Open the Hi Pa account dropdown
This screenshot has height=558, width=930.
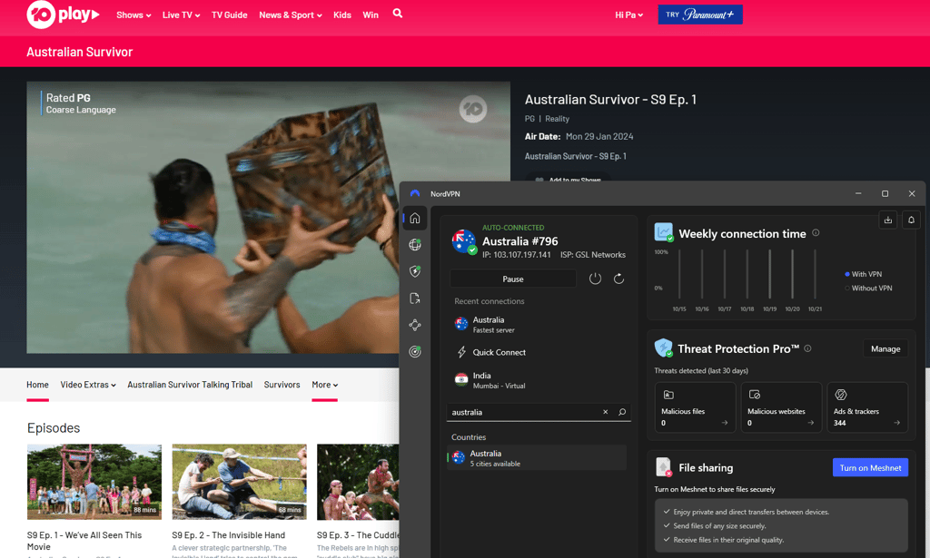pyautogui.click(x=628, y=15)
